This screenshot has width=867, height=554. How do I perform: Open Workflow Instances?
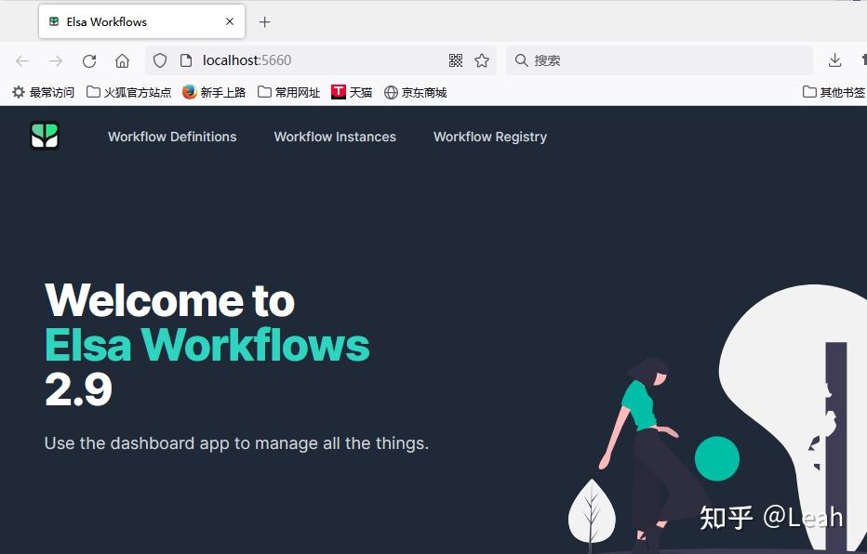(334, 137)
